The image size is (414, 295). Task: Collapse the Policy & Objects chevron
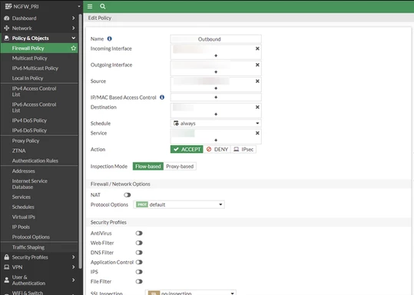pyautogui.click(x=74, y=38)
